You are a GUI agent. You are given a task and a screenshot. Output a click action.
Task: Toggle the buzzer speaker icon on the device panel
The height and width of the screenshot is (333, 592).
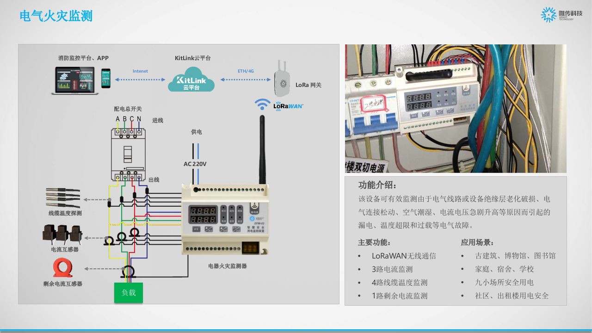pos(254,204)
